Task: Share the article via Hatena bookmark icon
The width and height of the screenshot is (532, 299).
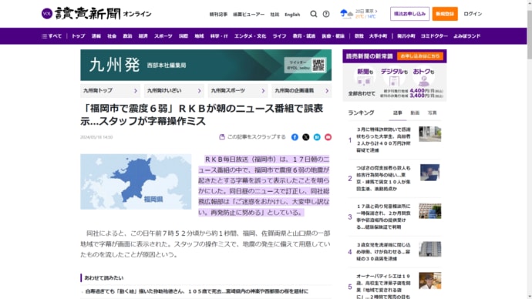Action: point(317,137)
